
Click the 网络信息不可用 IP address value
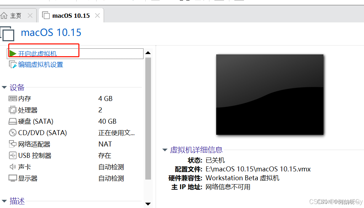(x=228, y=187)
